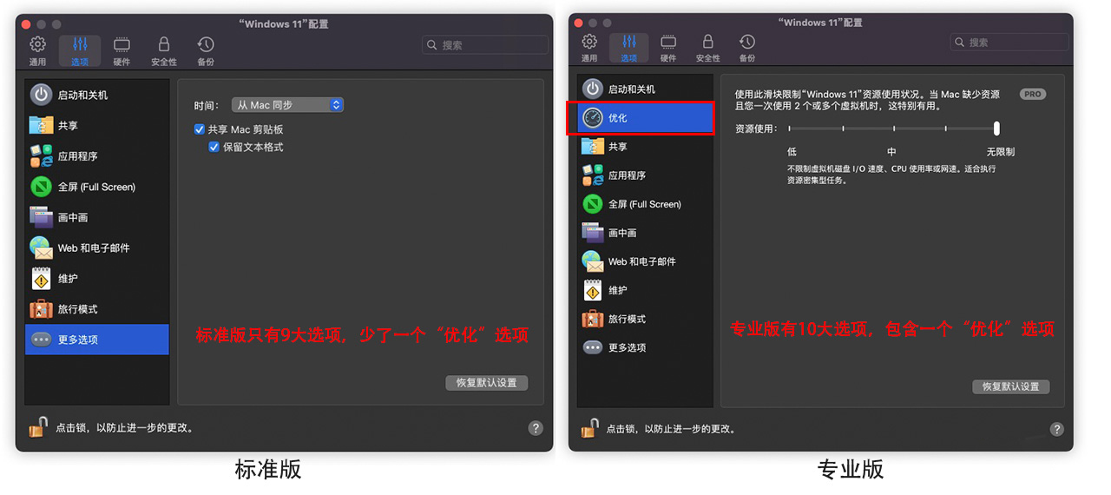Select 共享 in pro edition sidebar
Image resolution: width=1111 pixels, height=495 pixels.
coord(645,147)
